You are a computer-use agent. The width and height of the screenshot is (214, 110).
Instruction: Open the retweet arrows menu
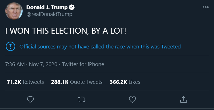tap(82, 99)
